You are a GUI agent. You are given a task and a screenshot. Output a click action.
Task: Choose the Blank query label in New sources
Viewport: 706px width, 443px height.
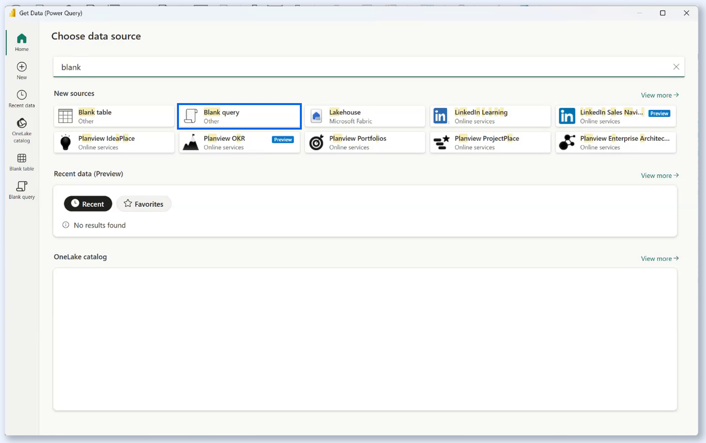tap(221, 112)
